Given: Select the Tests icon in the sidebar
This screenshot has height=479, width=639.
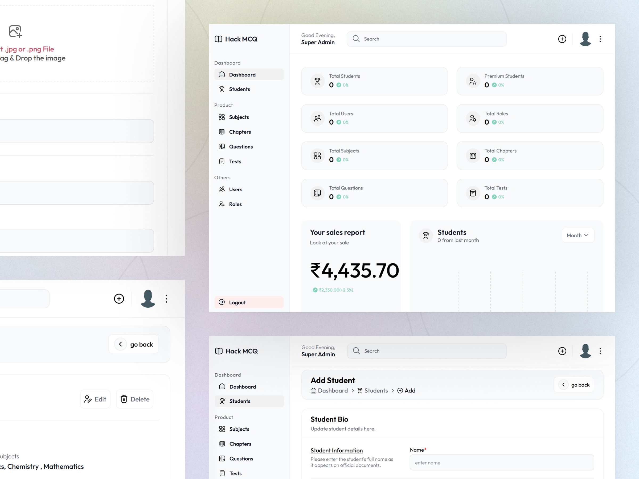Looking at the screenshot, I should coord(222,161).
